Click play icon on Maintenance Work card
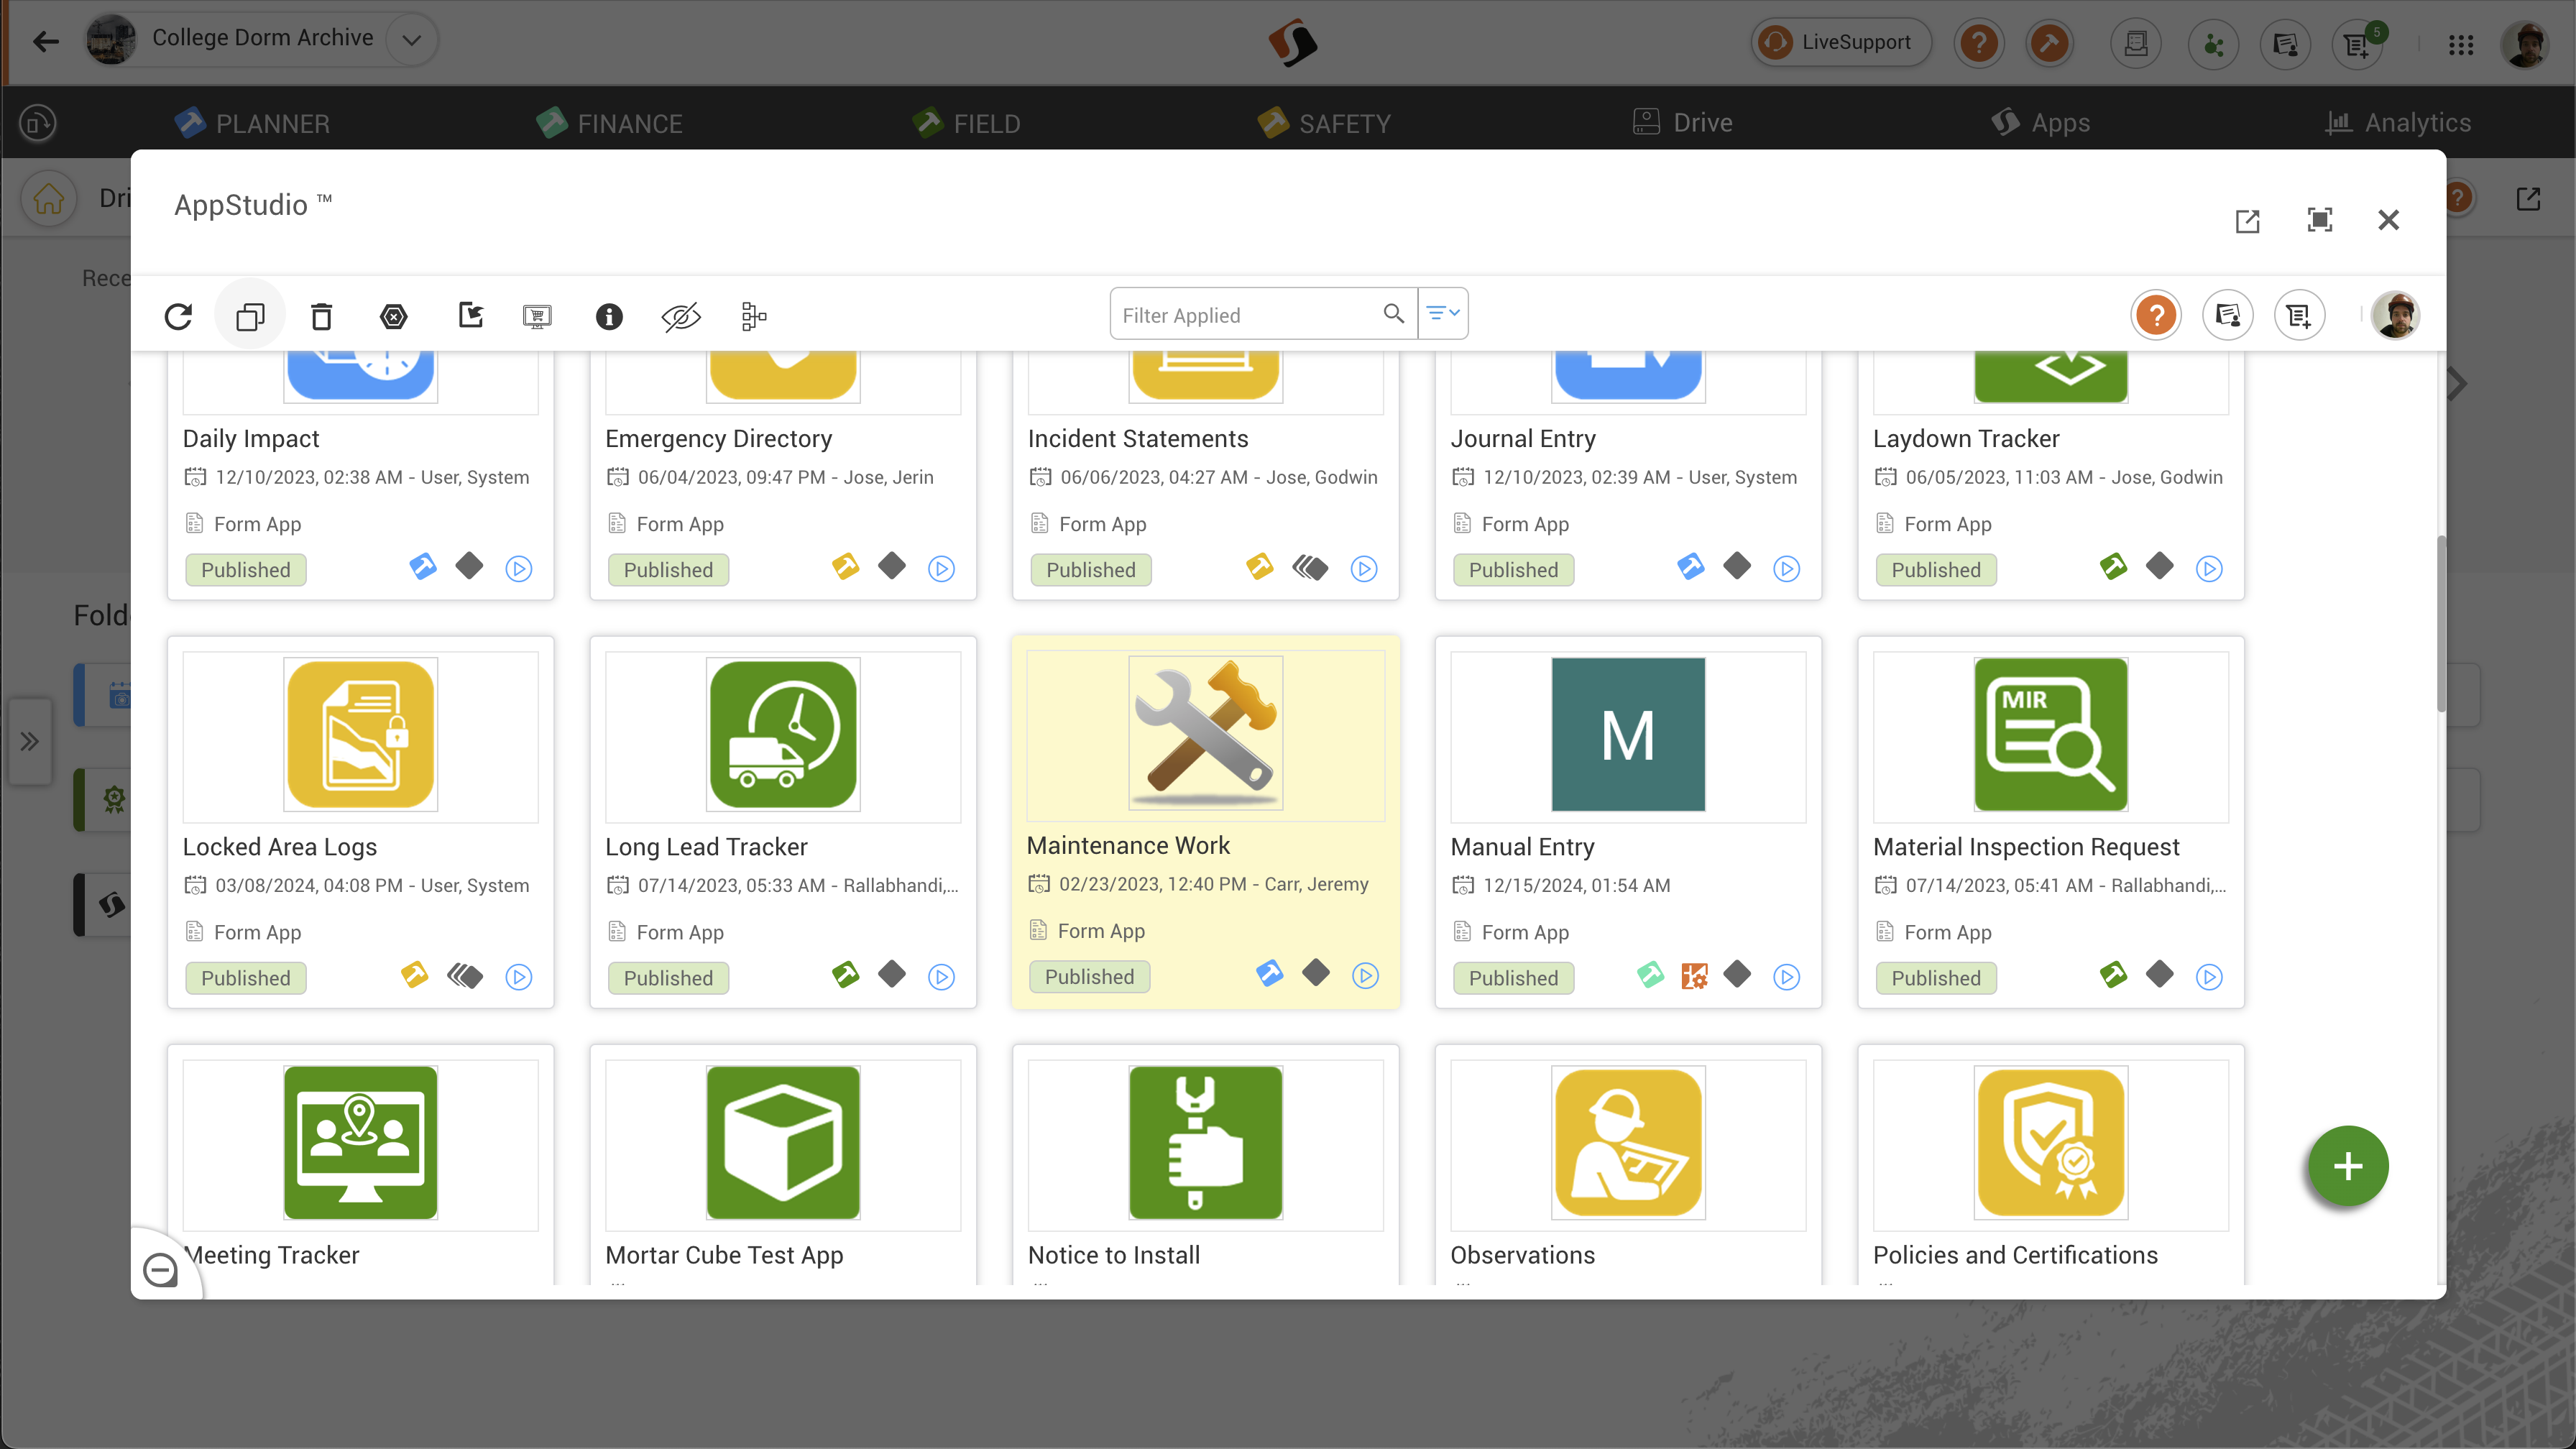The image size is (2576, 1449). tap(1365, 976)
